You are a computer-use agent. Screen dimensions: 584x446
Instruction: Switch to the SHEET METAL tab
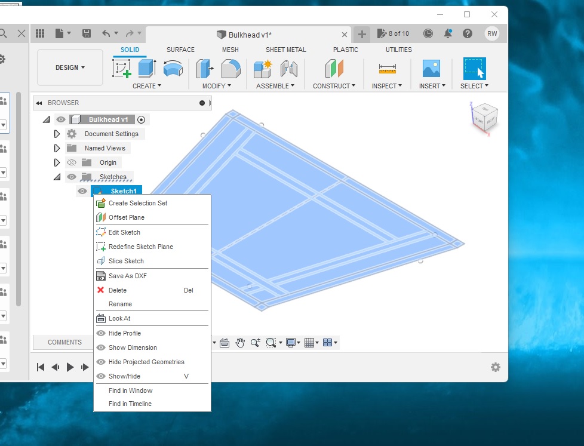pos(285,50)
